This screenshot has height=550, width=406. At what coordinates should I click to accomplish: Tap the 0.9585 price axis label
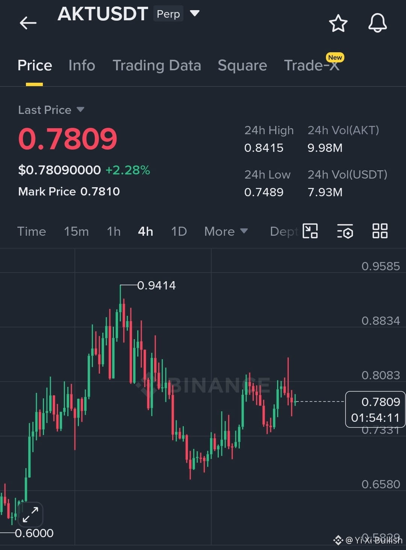(380, 266)
